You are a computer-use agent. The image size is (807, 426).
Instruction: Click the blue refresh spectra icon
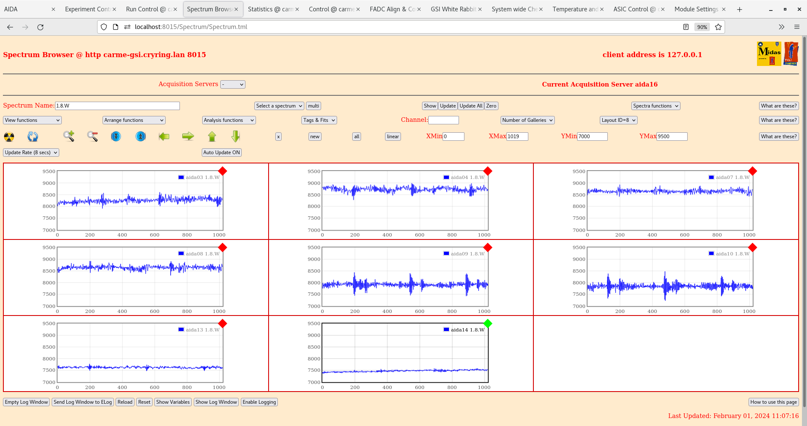(33, 137)
